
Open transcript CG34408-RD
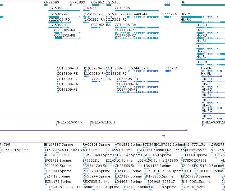tap(137, 38)
